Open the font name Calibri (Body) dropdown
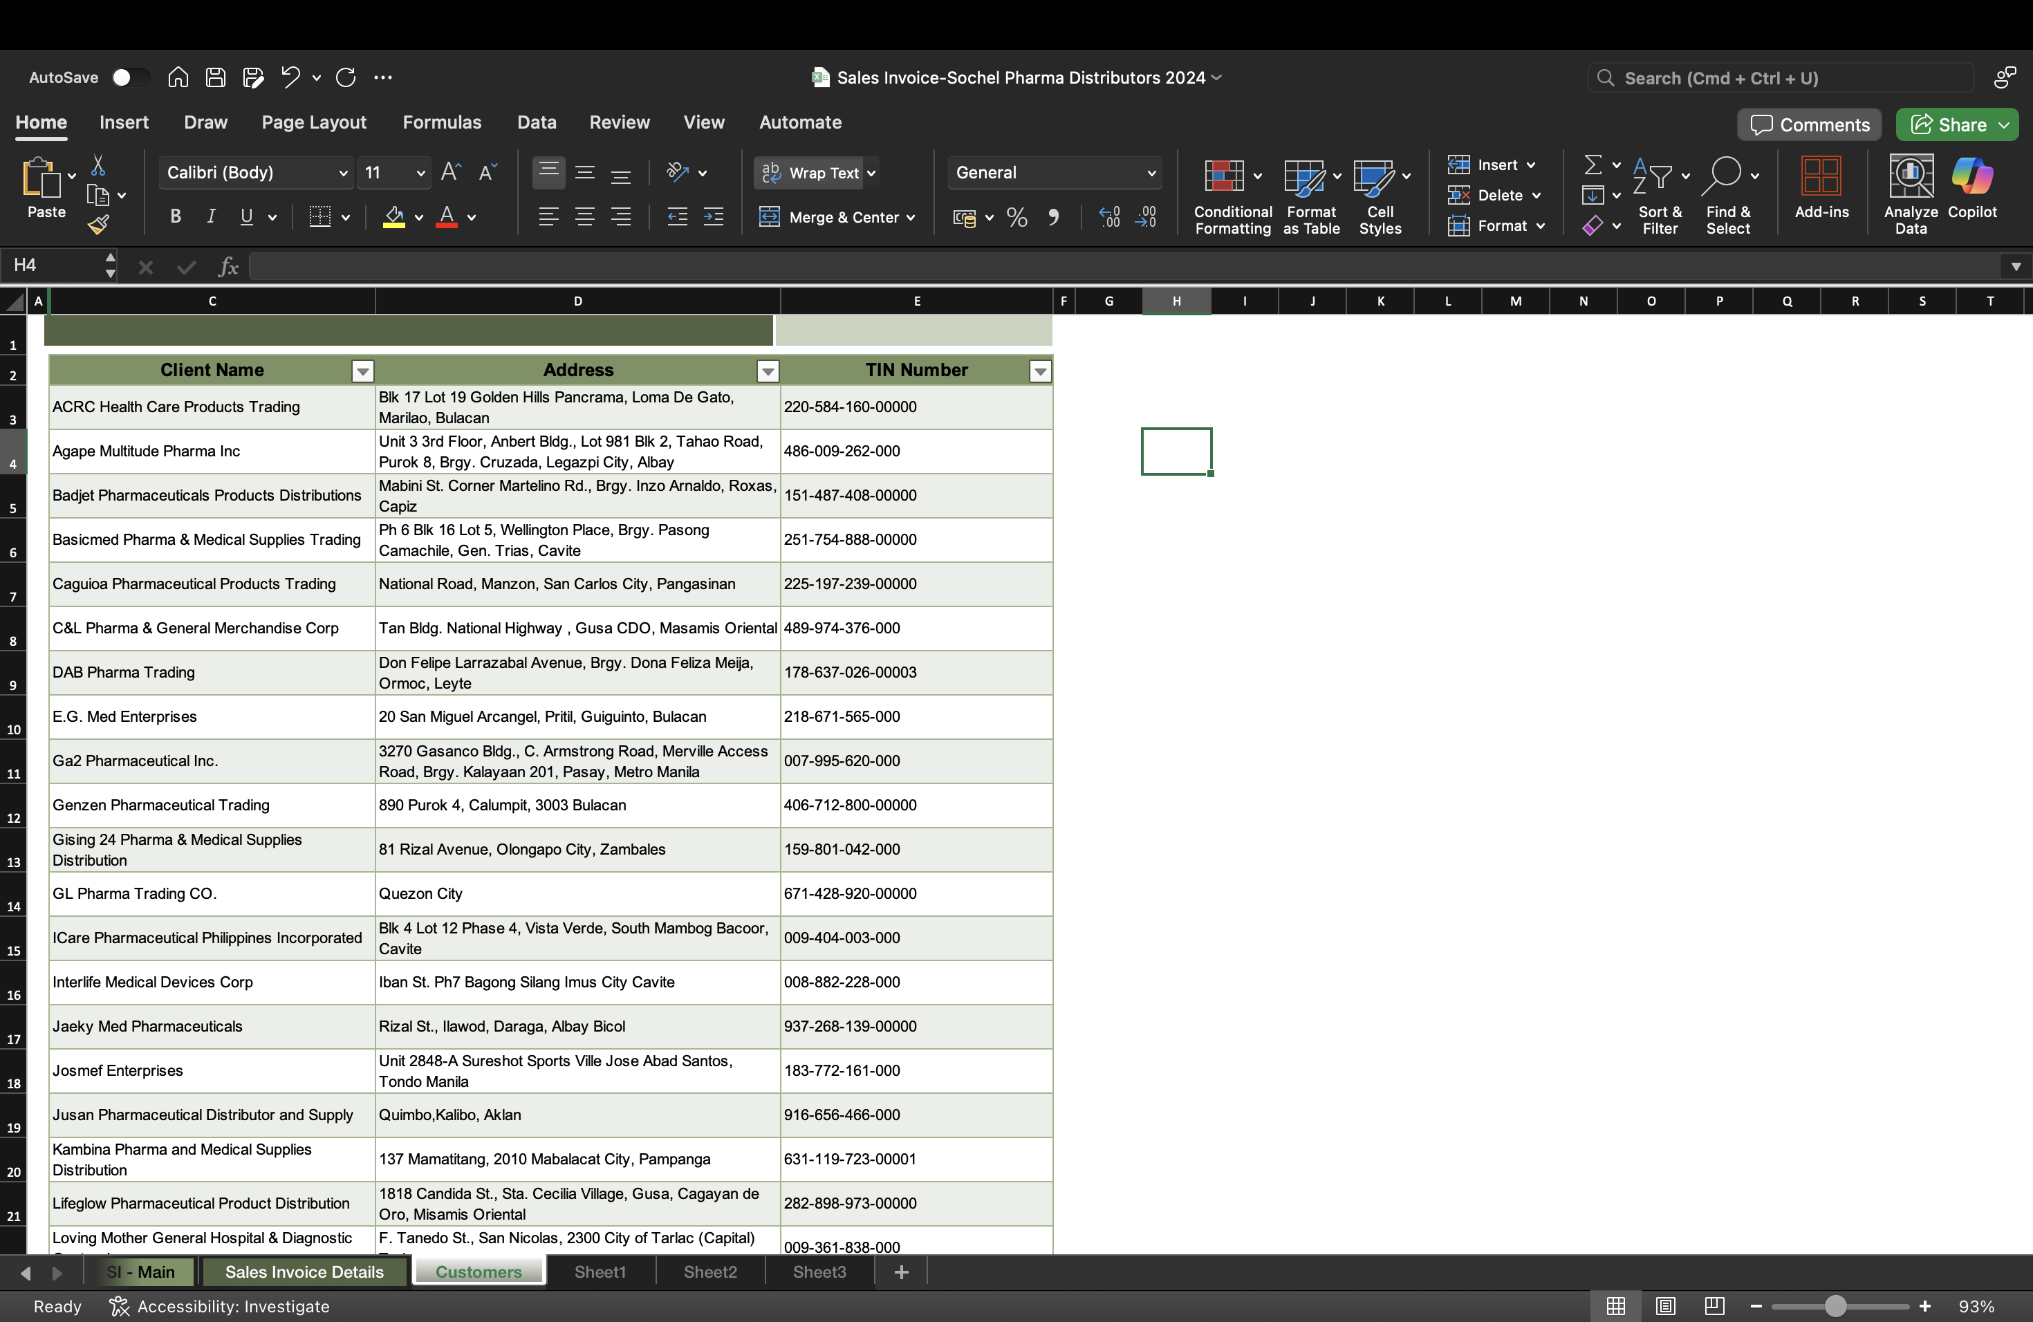The width and height of the screenshot is (2033, 1322). coord(344,174)
